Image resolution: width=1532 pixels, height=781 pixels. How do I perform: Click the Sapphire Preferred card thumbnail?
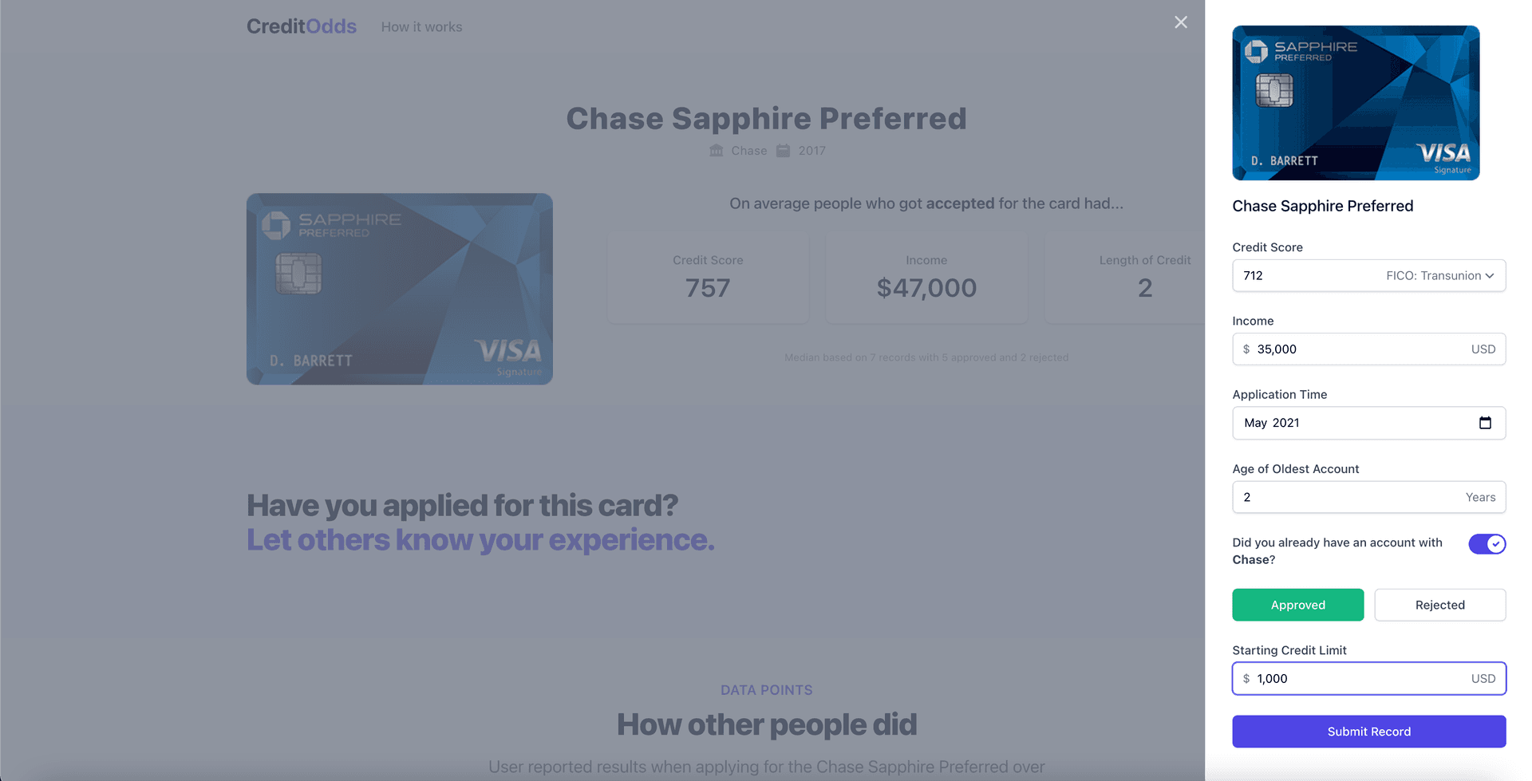click(1356, 103)
